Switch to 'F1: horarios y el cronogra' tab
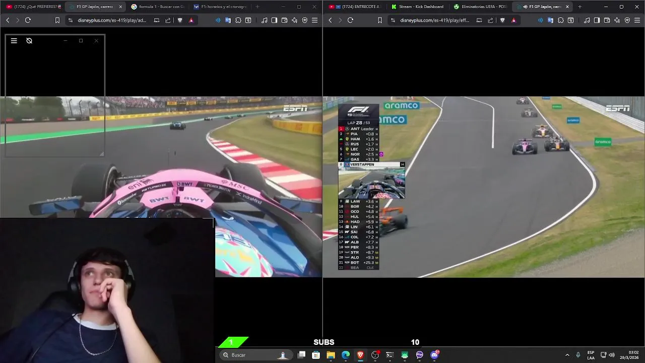 pyautogui.click(x=220, y=7)
